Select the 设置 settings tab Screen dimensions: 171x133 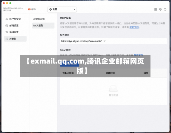pyautogui.click(x=62, y=9)
